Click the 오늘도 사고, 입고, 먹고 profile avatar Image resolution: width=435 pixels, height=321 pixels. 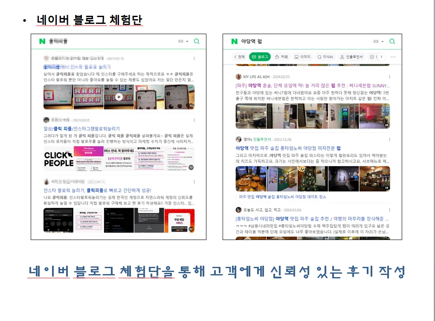(238, 210)
